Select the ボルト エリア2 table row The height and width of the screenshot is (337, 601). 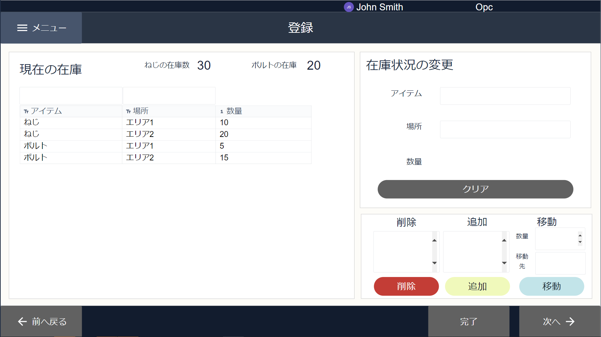click(x=166, y=158)
